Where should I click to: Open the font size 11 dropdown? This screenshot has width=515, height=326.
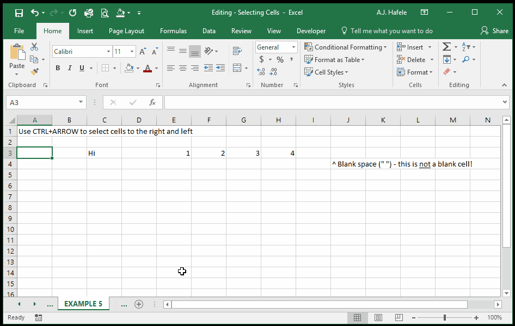click(132, 52)
